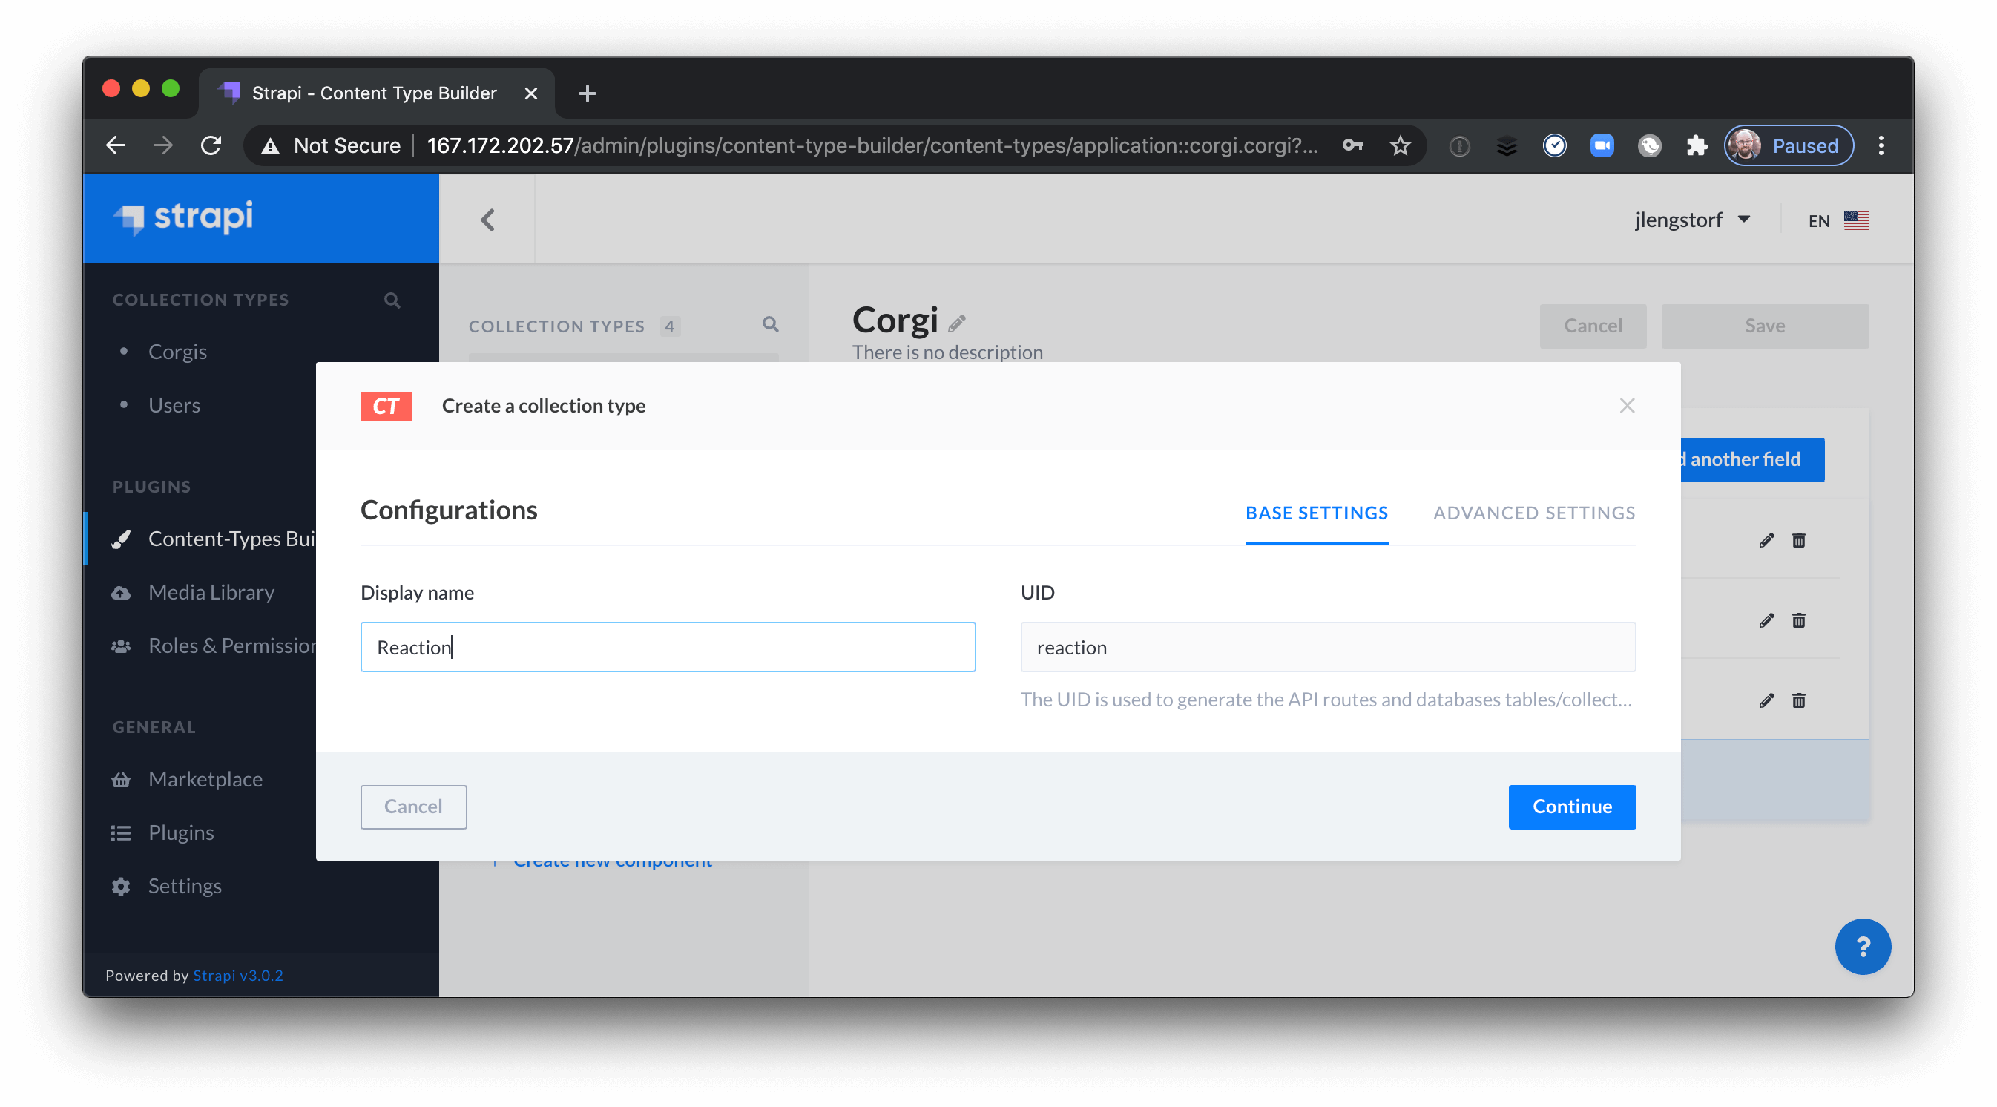Open the help question mark button
The height and width of the screenshot is (1107, 1997).
(x=1863, y=947)
